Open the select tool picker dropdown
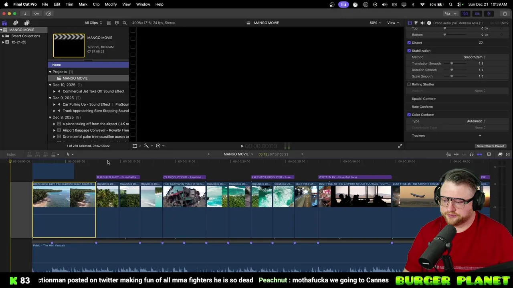This screenshot has width=513, height=288. 70,154
